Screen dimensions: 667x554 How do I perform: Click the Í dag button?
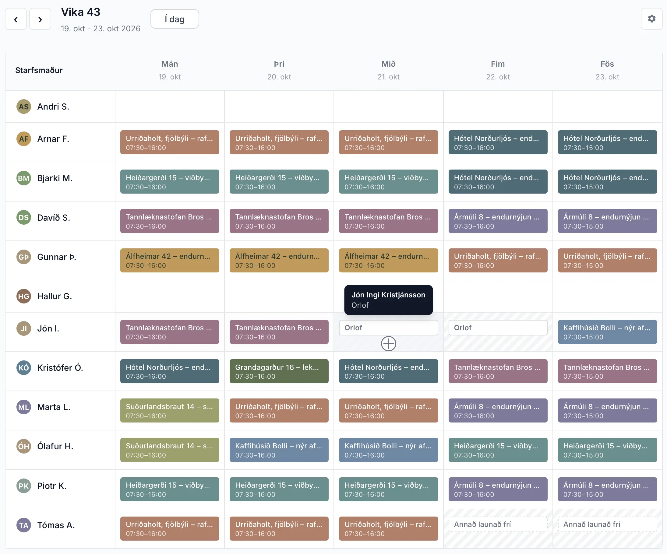(x=175, y=19)
